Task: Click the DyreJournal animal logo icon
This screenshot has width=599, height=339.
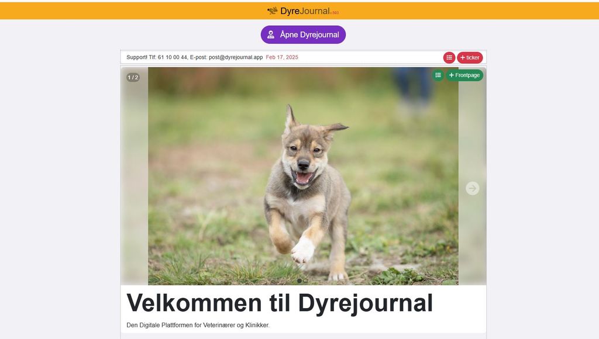Action: (x=273, y=11)
